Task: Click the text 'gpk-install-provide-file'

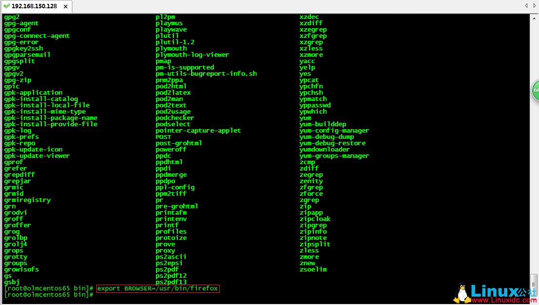Action: (51, 124)
